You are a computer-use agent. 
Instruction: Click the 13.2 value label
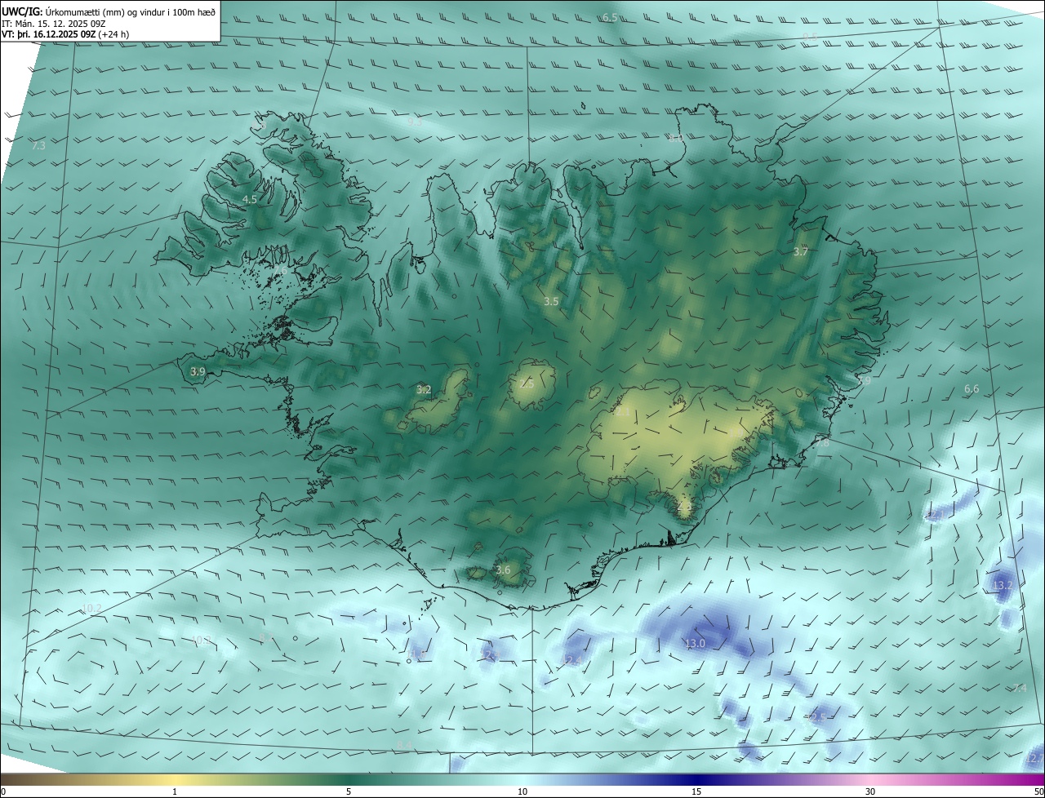[x=1003, y=586]
